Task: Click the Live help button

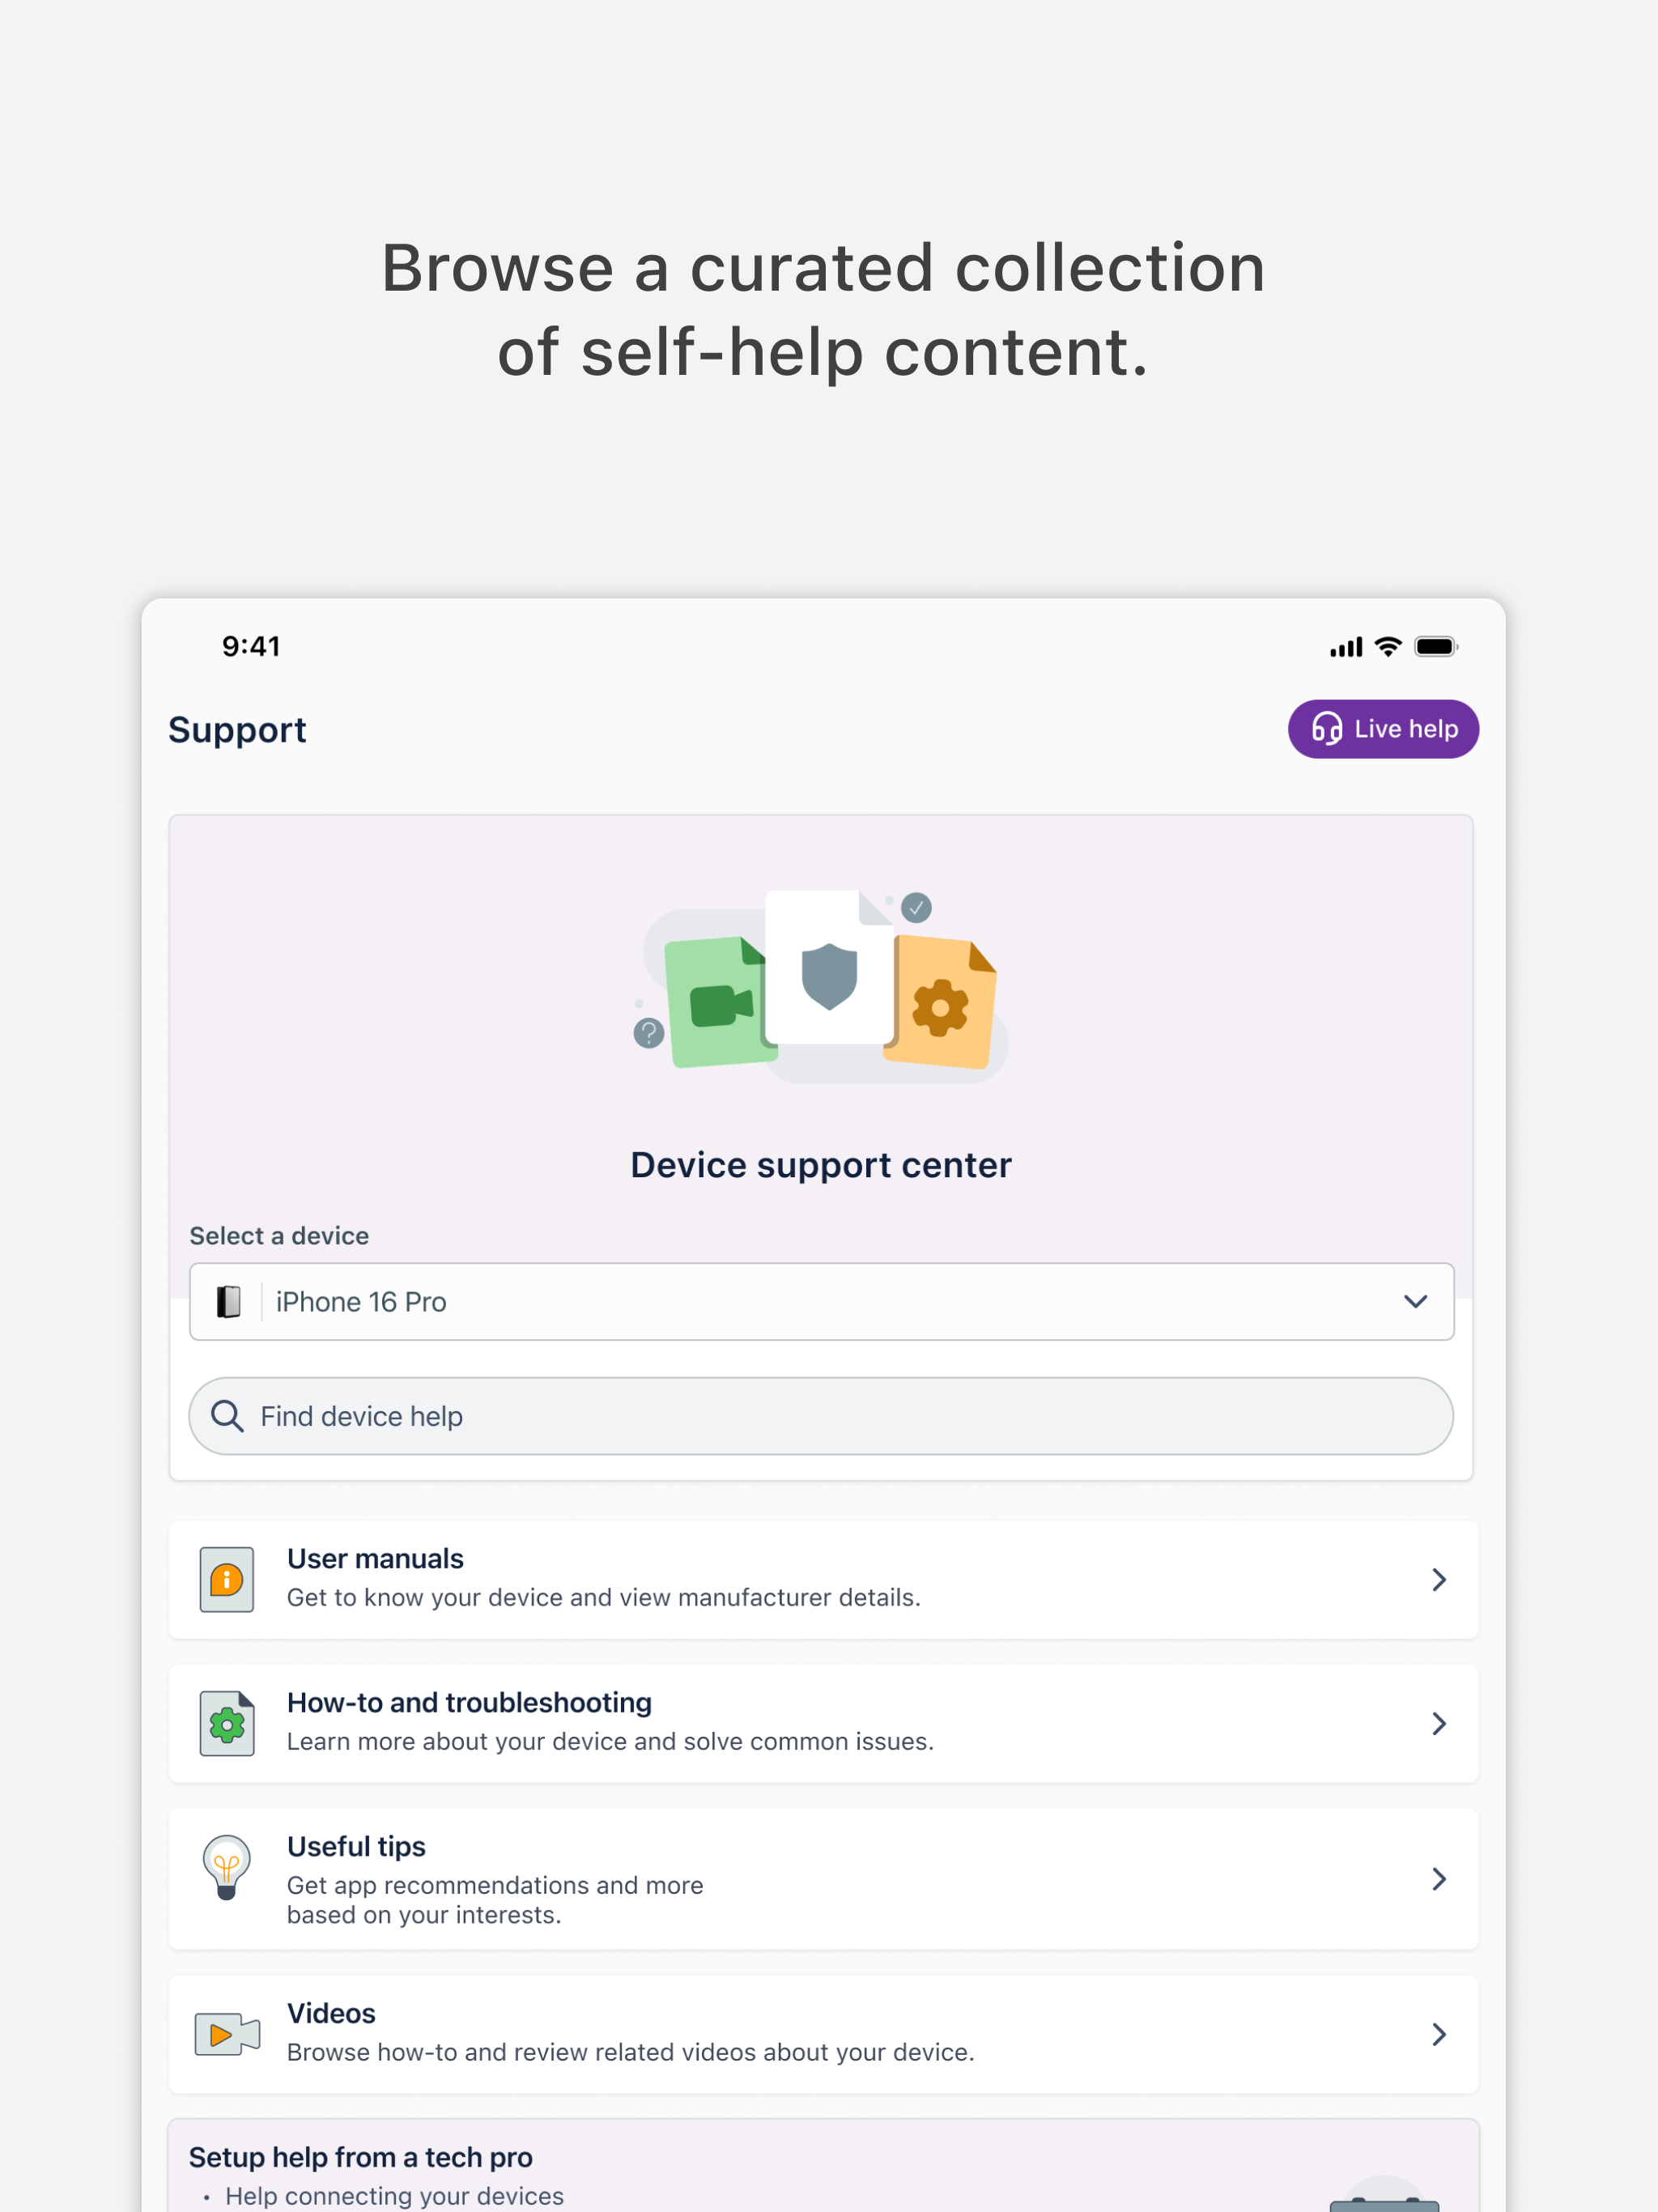Action: (x=1384, y=729)
